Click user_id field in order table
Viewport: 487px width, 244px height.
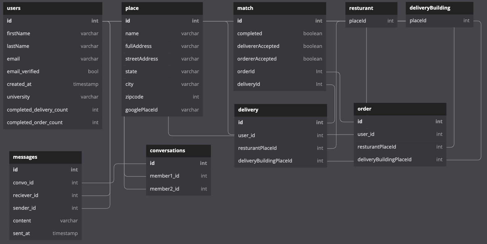point(400,134)
